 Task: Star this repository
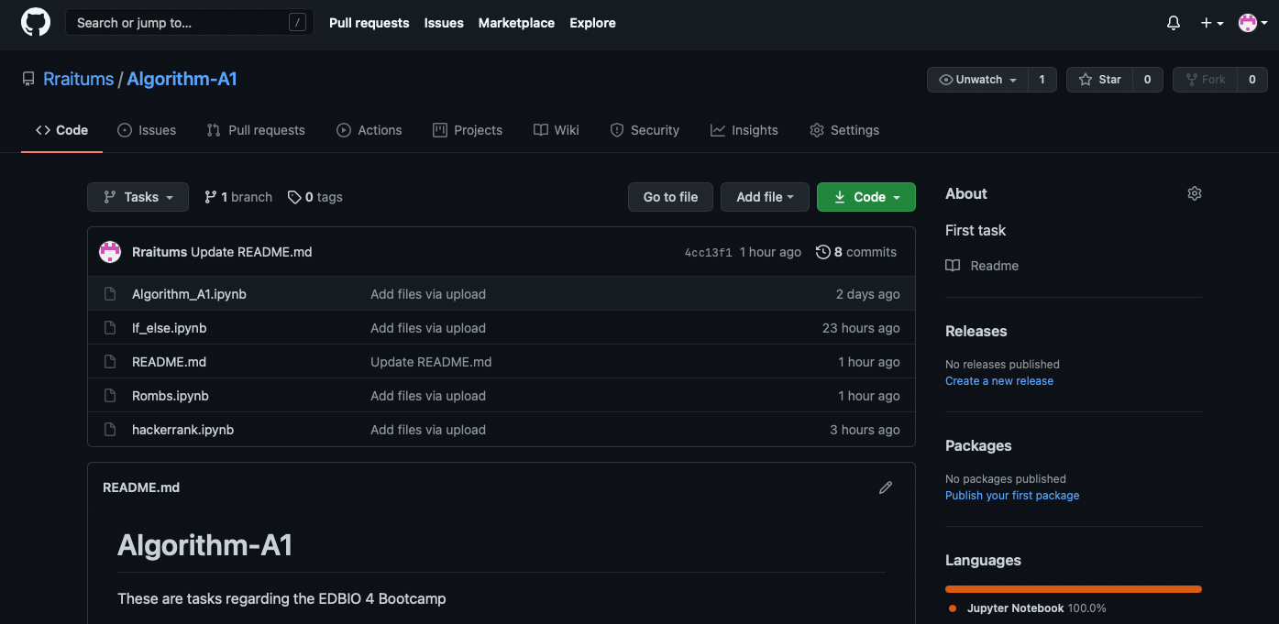pyautogui.click(x=1099, y=80)
